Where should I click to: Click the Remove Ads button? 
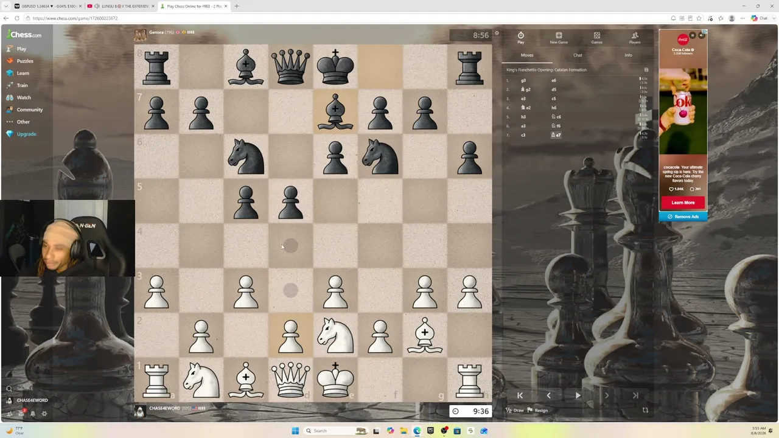click(x=683, y=217)
